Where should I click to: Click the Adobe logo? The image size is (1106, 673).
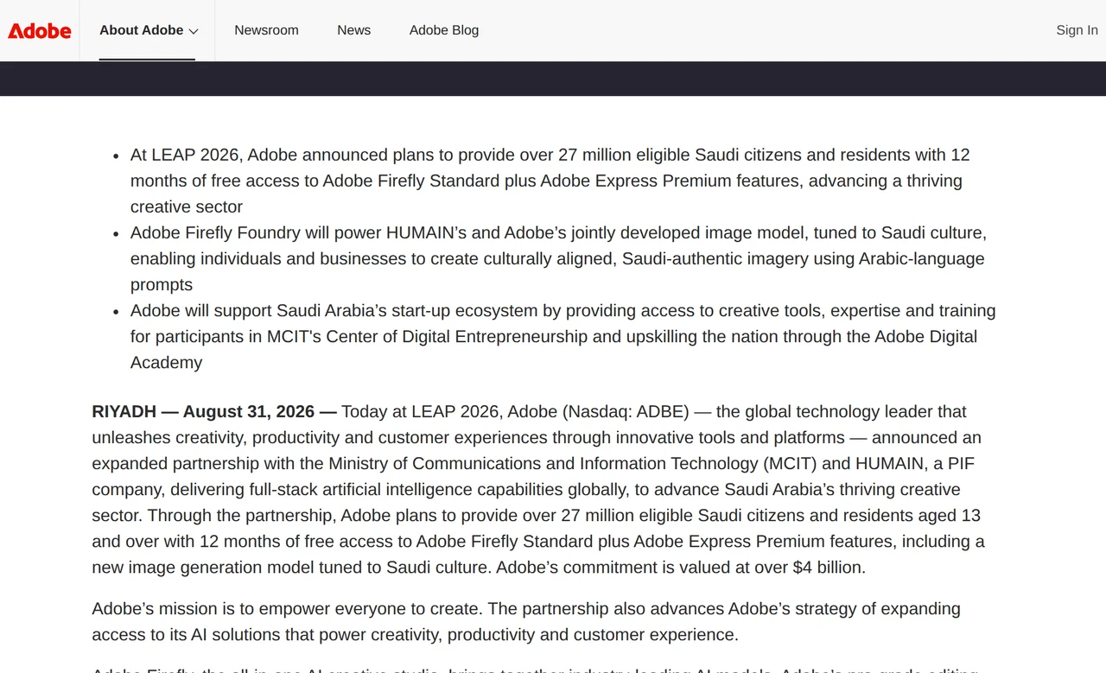pos(40,30)
